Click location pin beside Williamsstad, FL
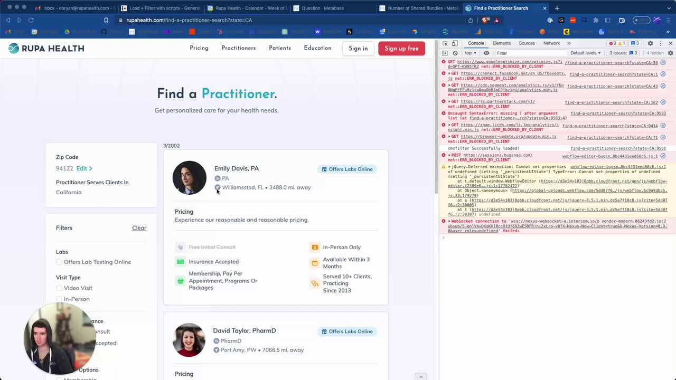 pos(217,187)
